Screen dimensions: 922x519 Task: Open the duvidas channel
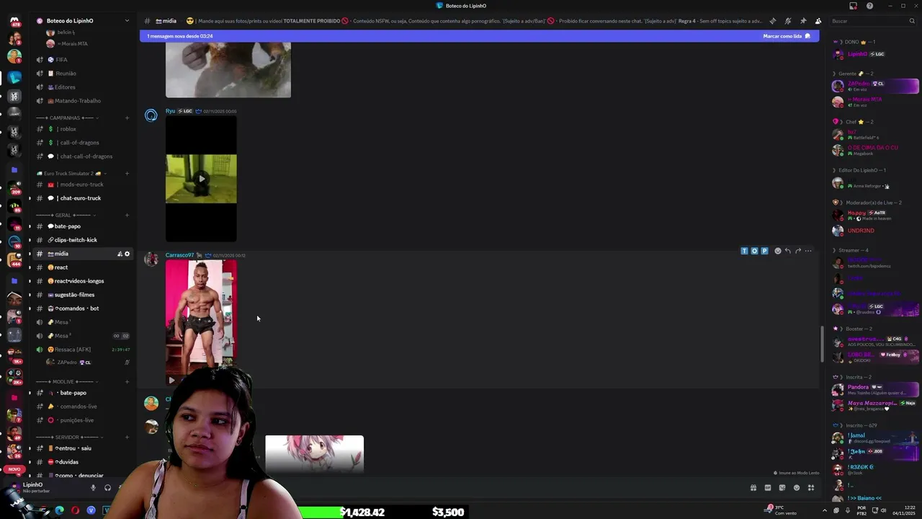click(83, 462)
